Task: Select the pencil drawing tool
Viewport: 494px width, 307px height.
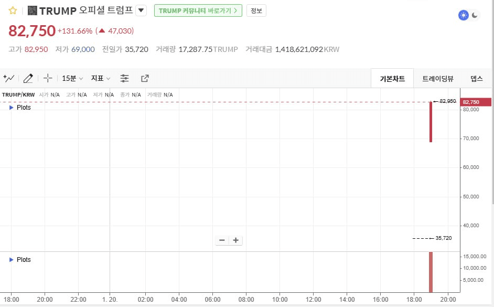Action: pyautogui.click(x=28, y=78)
